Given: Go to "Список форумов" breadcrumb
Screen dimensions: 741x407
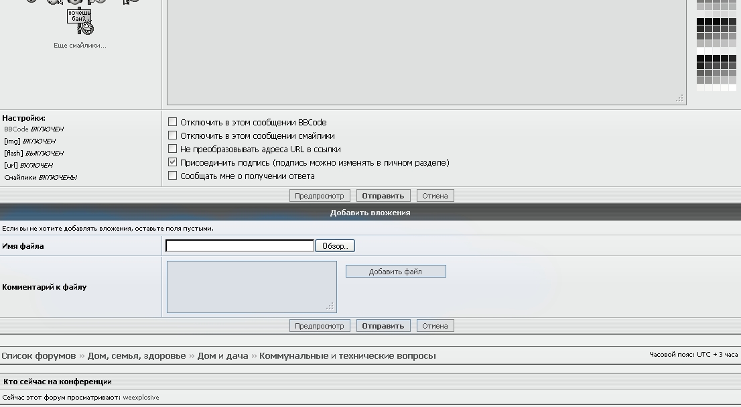Looking at the screenshot, I should click(x=39, y=356).
